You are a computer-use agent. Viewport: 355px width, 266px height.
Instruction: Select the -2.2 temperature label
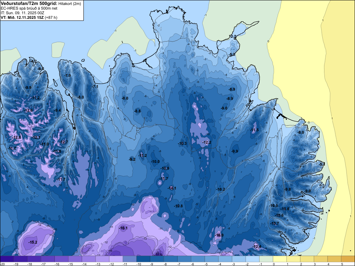[x=233, y=37]
